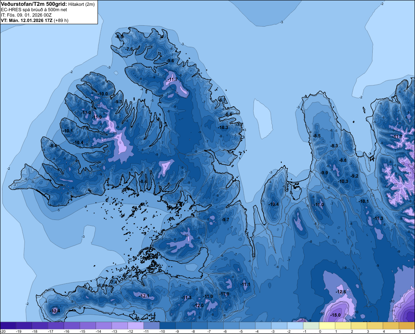This screenshot has width=415, height=334.
Task: Click the legend swatch between -7 and -6
Action: tap(215, 326)
